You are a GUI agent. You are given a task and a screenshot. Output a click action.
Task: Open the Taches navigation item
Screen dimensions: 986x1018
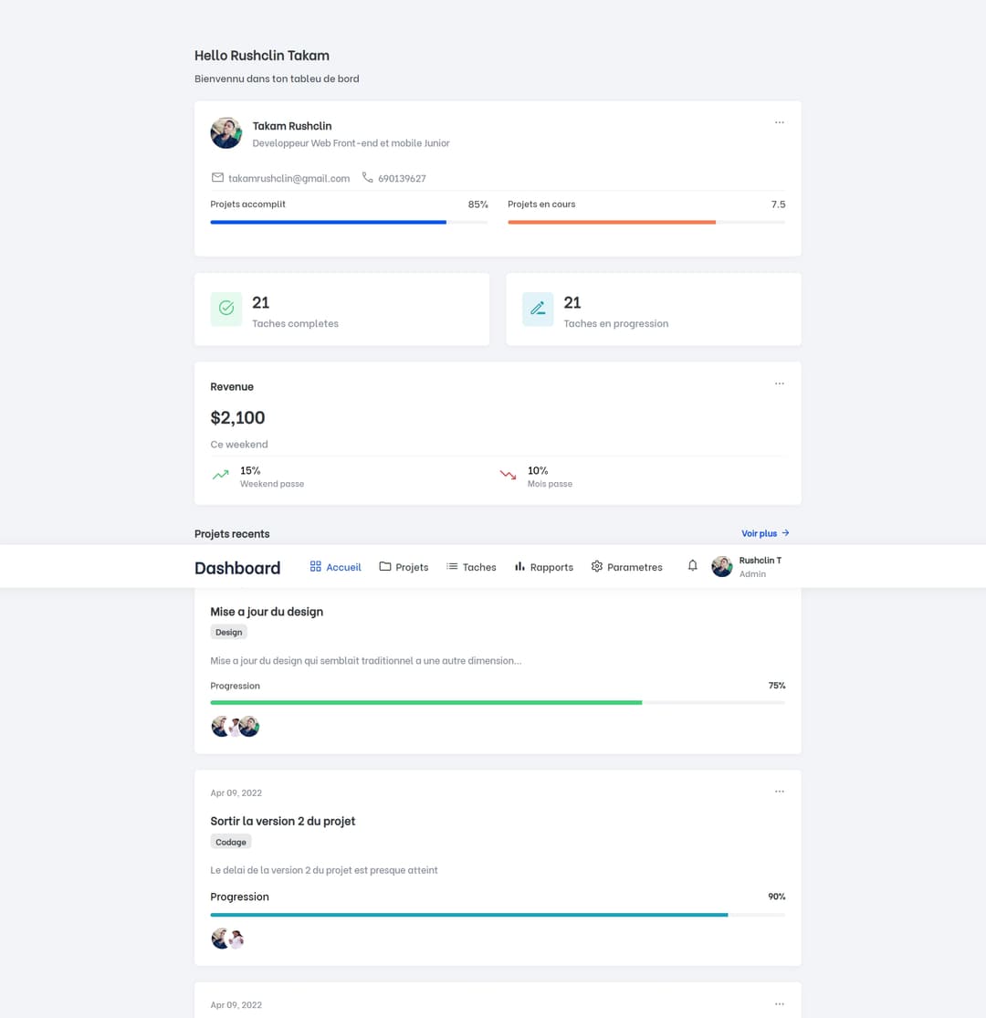(x=471, y=567)
